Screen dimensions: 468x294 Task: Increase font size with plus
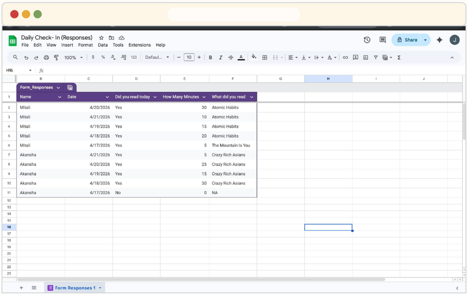[199, 57]
